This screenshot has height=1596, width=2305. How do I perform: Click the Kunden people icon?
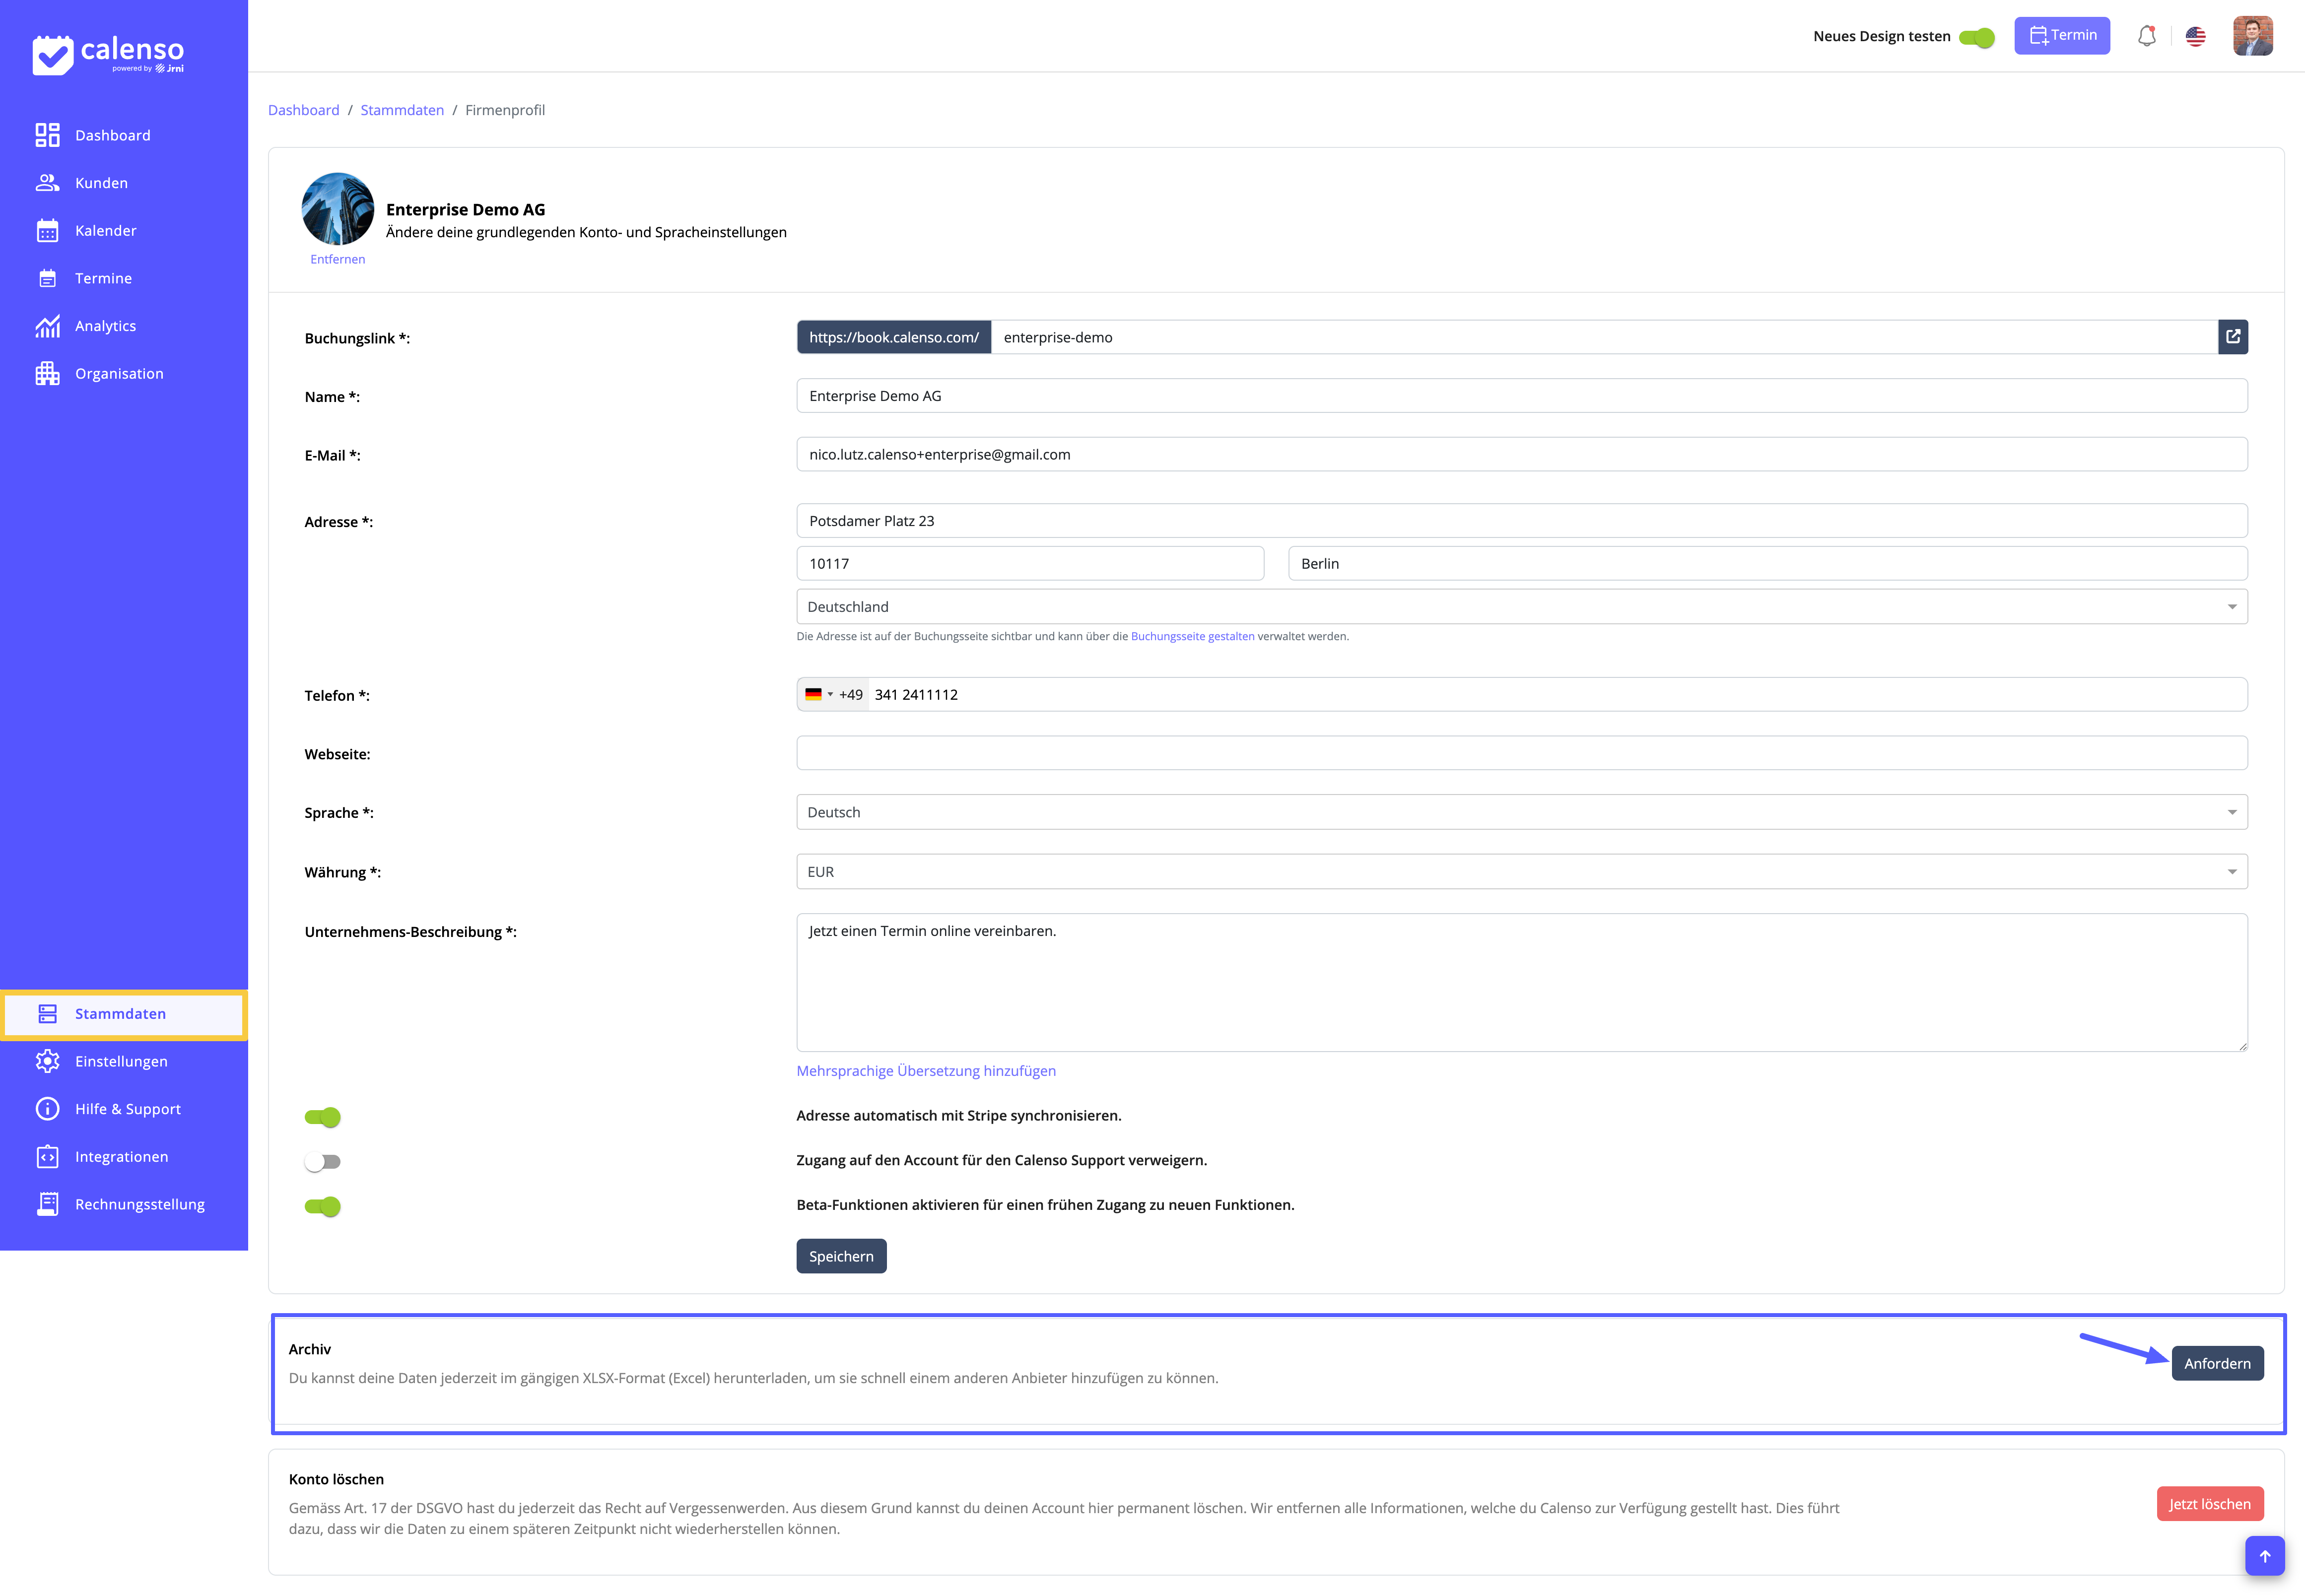point(47,183)
